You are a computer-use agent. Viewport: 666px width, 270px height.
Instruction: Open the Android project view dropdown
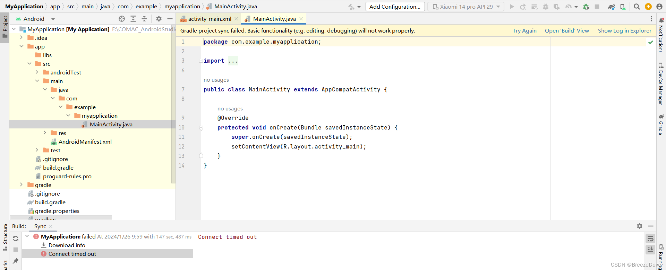(x=35, y=19)
